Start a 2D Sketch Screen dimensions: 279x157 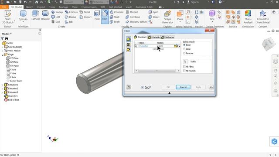(x=8, y=17)
